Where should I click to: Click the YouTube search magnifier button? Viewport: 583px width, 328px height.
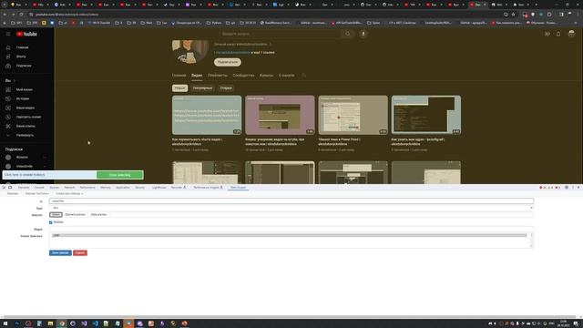coord(348,34)
